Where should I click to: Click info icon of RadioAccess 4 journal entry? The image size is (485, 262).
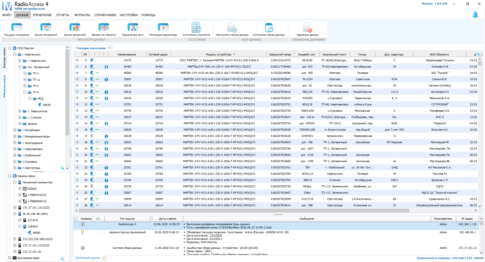coord(82,224)
